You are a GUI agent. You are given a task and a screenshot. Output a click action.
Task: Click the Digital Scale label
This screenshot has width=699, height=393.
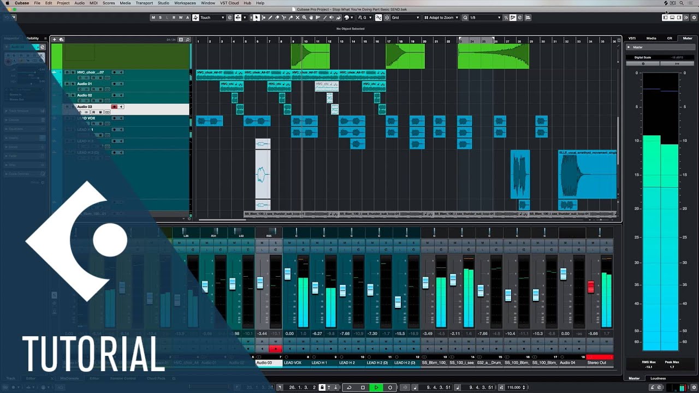tap(642, 57)
